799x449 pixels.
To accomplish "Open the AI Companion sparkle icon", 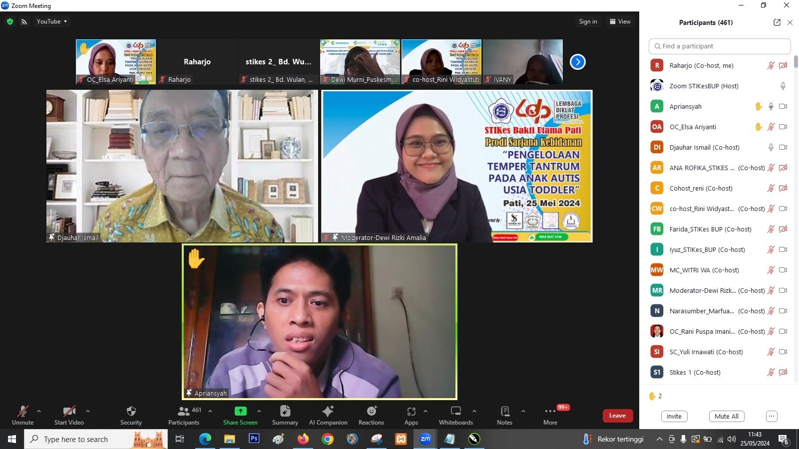I will pyautogui.click(x=328, y=412).
